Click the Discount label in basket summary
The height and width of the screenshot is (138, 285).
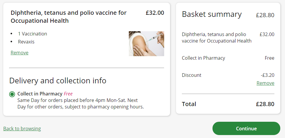192,75
